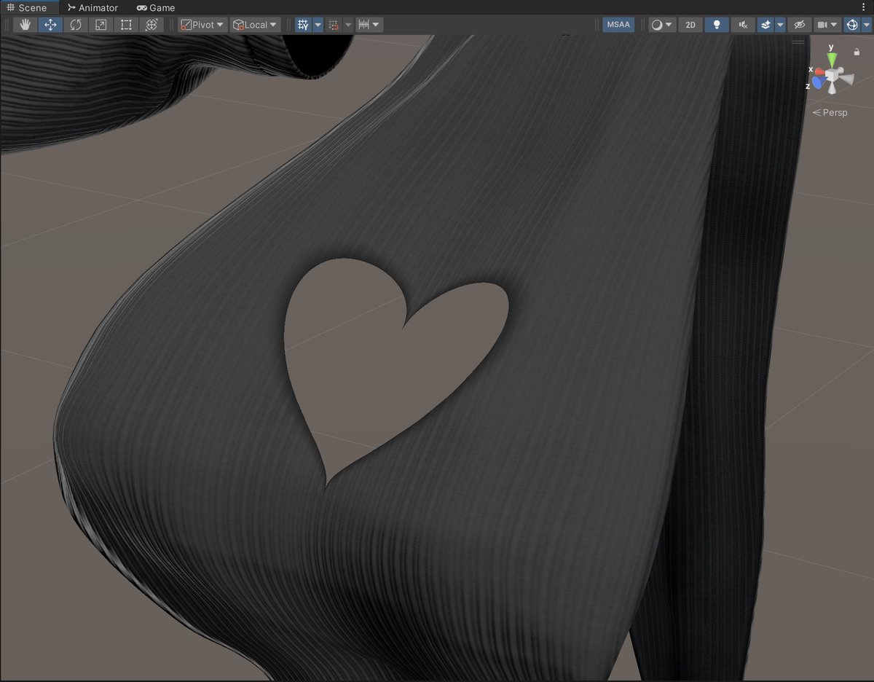Toggle scene lighting lightbulb

point(717,25)
